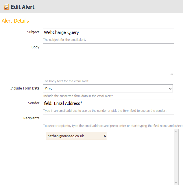Click the Edit Alert title text
The height and width of the screenshot is (188, 183).
pos(23,7)
